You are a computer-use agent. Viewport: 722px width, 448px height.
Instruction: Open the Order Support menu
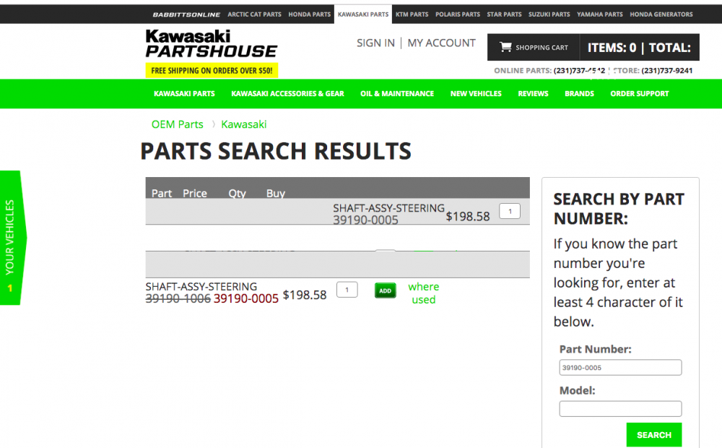640,93
